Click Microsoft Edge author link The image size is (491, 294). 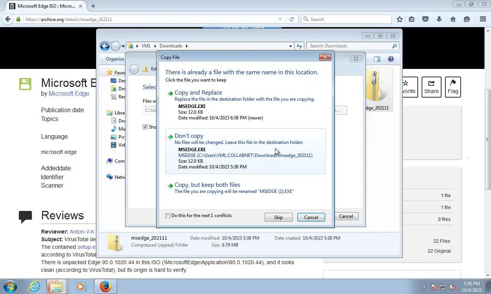[x=69, y=93]
